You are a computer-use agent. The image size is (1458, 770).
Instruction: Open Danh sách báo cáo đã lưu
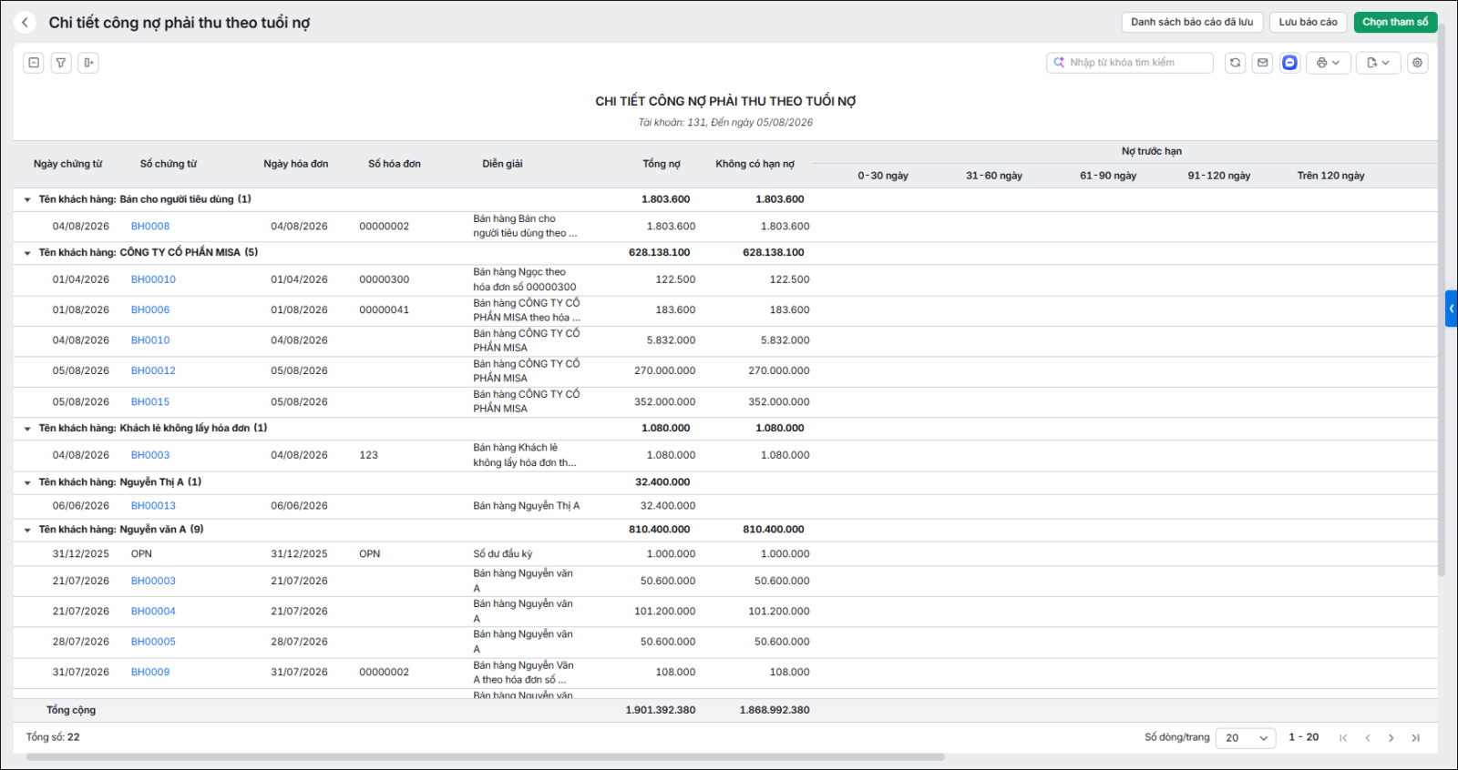click(1192, 22)
